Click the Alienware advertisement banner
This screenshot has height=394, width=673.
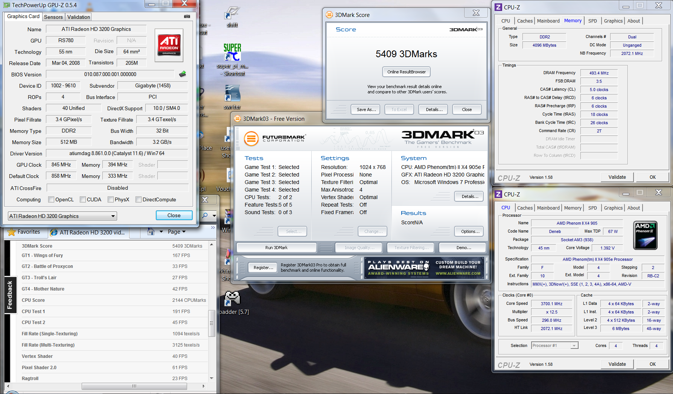coord(424,268)
